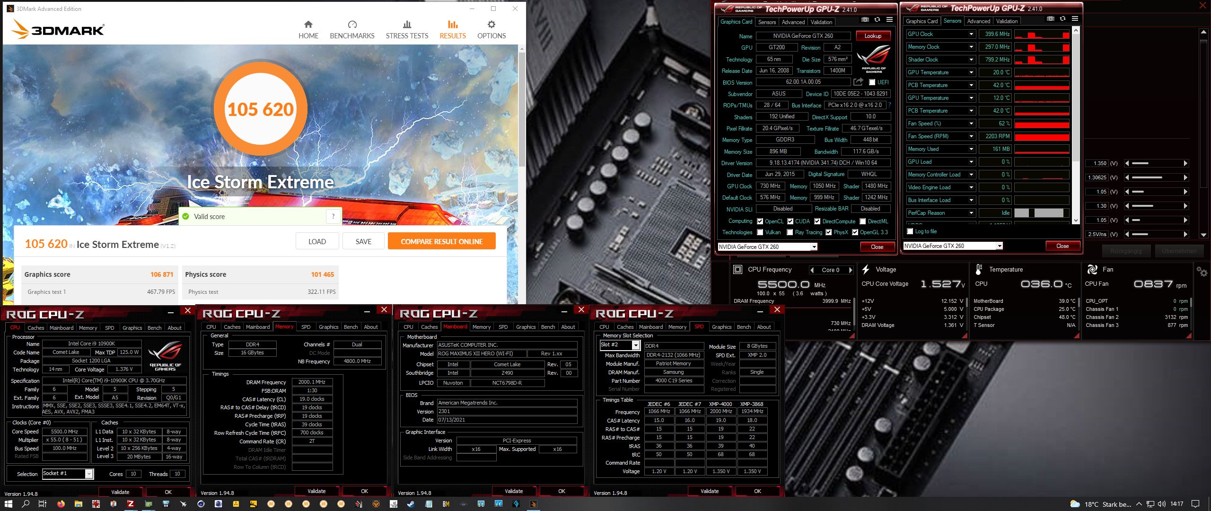Screen dimensions: 1211x511
Task: Toggle Vulkan checkbox in GPU-Z
Action: click(760, 232)
